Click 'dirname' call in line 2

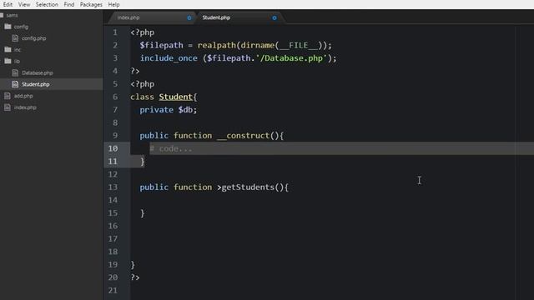(258, 45)
